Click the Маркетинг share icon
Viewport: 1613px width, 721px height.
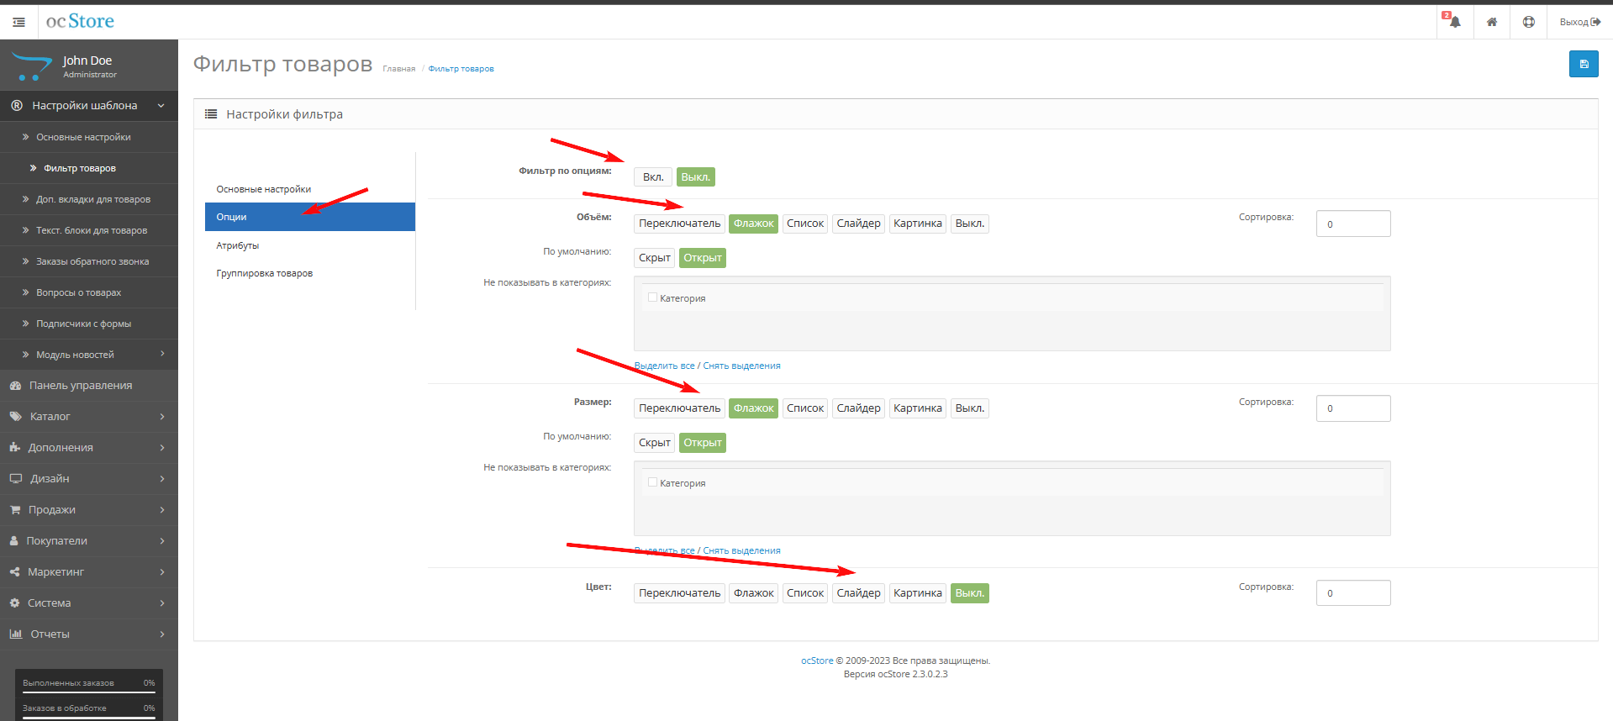coord(14,572)
